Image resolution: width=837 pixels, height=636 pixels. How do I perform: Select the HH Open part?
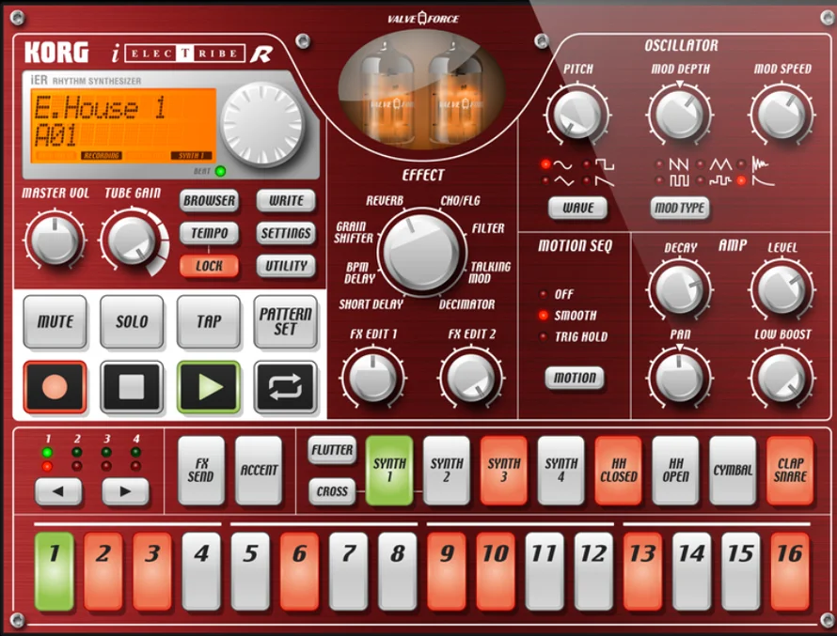click(676, 471)
